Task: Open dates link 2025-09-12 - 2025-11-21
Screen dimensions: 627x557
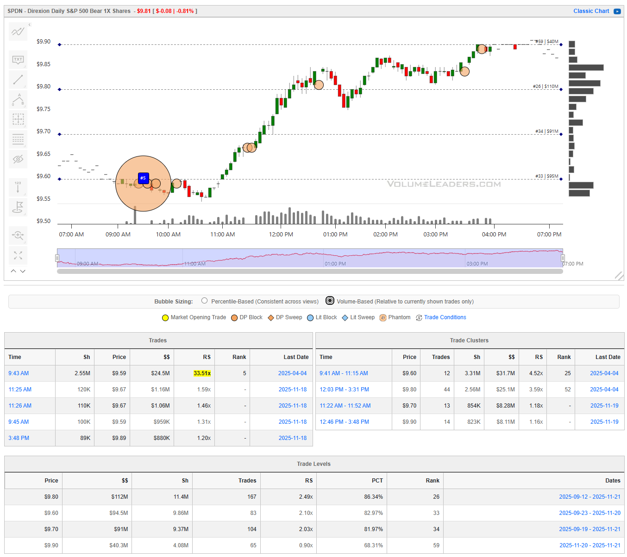Action: coord(589,497)
